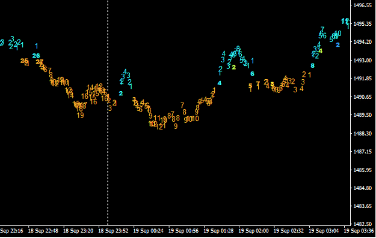The height and width of the screenshot is (238, 376).
Task: Click the bold cyan 4 marker near 1491.85
Action: pyautogui.click(x=220, y=83)
